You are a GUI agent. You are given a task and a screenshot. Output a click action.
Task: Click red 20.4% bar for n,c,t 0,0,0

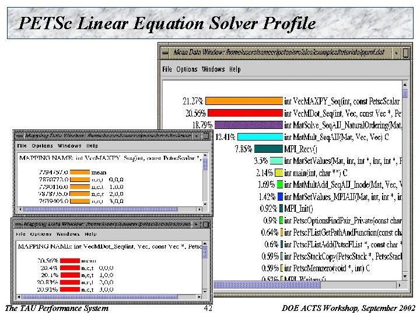(70, 268)
